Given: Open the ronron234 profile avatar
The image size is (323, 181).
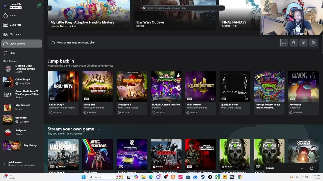Looking at the screenshot, I should point(6,6).
